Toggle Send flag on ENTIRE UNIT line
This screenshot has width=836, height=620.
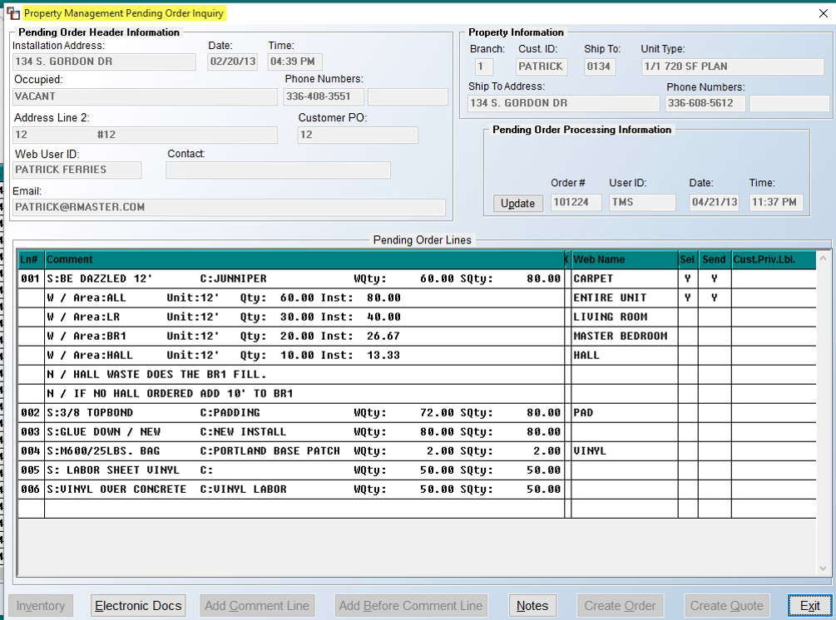(715, 298)
